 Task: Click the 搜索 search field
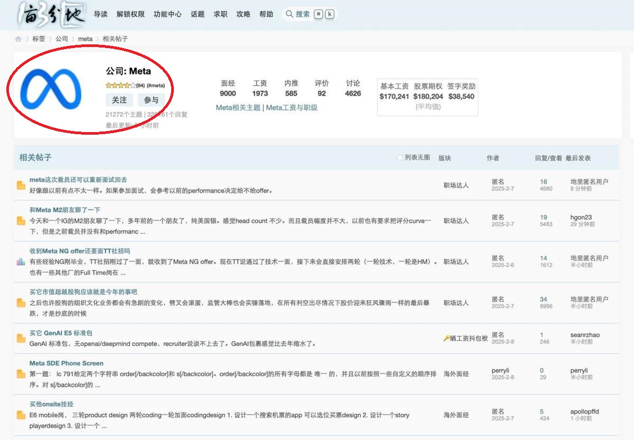click(310, 14)
